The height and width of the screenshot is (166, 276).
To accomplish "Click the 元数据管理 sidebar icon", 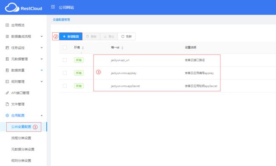I will [x=7, y=59].
